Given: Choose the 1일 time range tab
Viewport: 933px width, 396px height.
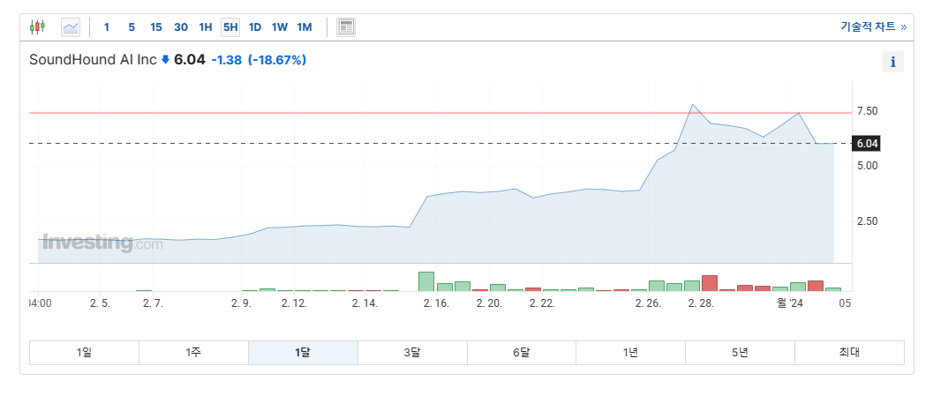Looking at the screenshot, I should click(x=85, y=353).
